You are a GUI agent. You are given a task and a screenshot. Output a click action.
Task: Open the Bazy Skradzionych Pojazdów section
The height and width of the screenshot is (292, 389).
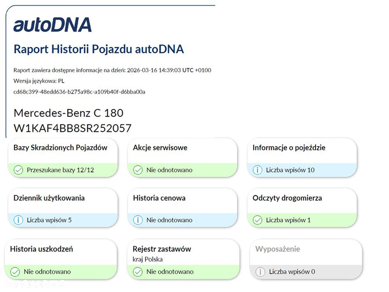pyautogui.click(x=63, y=158)
